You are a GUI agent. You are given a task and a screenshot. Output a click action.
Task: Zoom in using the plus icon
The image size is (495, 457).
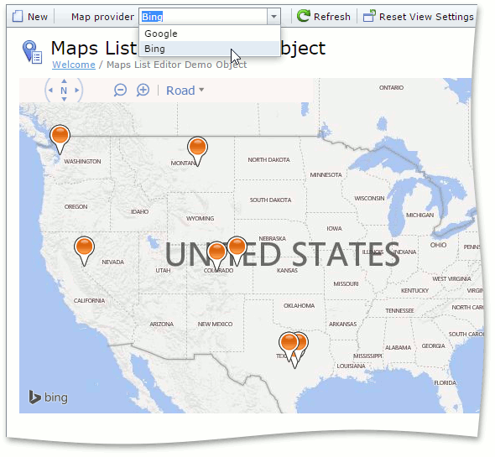coord(143,91)
